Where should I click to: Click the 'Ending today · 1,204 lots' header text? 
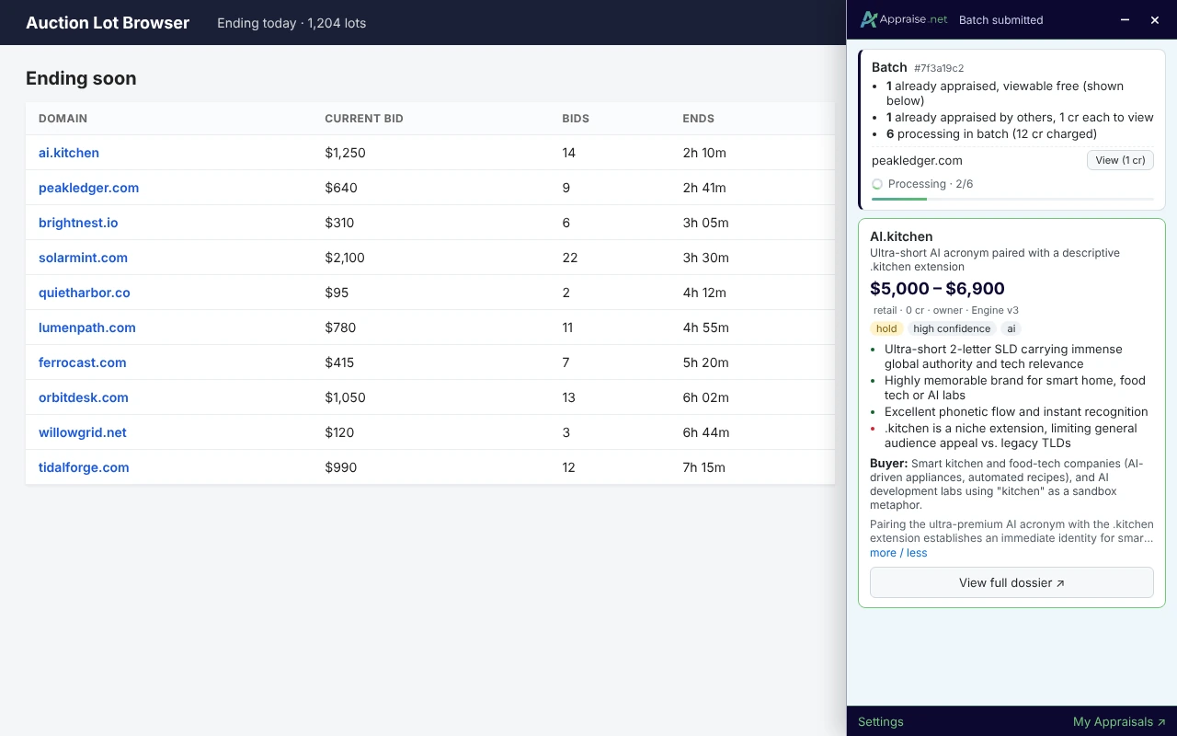coord(291,23)
